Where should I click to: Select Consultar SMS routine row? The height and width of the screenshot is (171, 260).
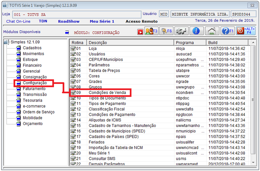(x=159, y=159)
